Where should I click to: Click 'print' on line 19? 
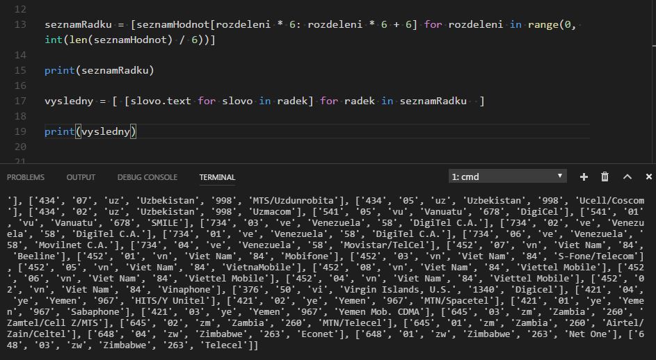pyautogui.click(x=60, y=131)
